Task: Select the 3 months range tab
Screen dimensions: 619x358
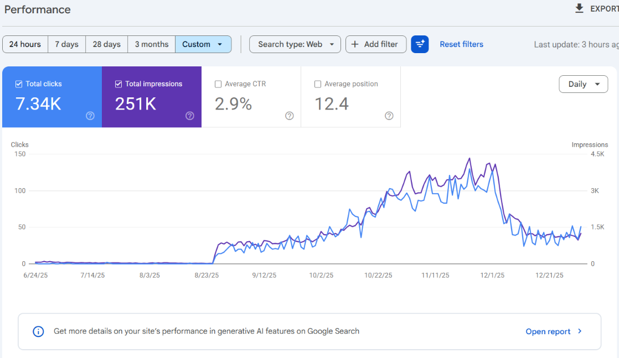Action: pos(152,44)
